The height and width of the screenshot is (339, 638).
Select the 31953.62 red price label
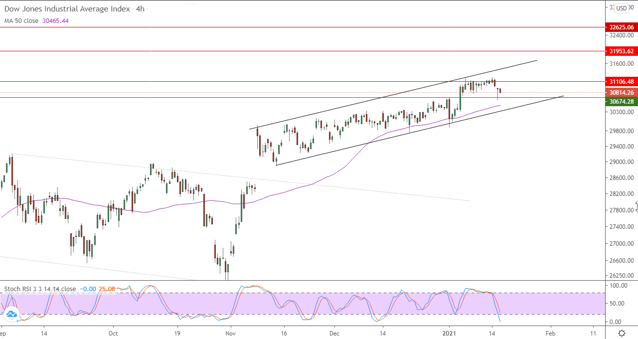click(621, 51)
